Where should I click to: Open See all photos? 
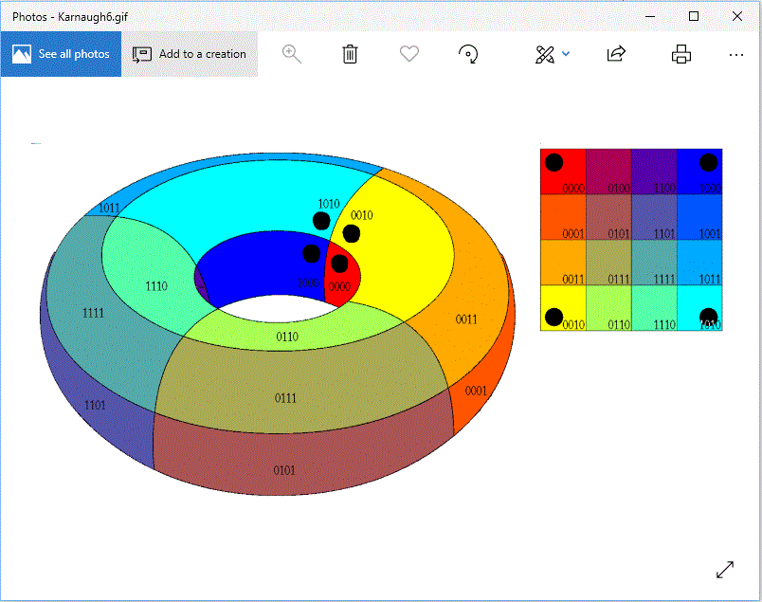[x=61, y=54]
